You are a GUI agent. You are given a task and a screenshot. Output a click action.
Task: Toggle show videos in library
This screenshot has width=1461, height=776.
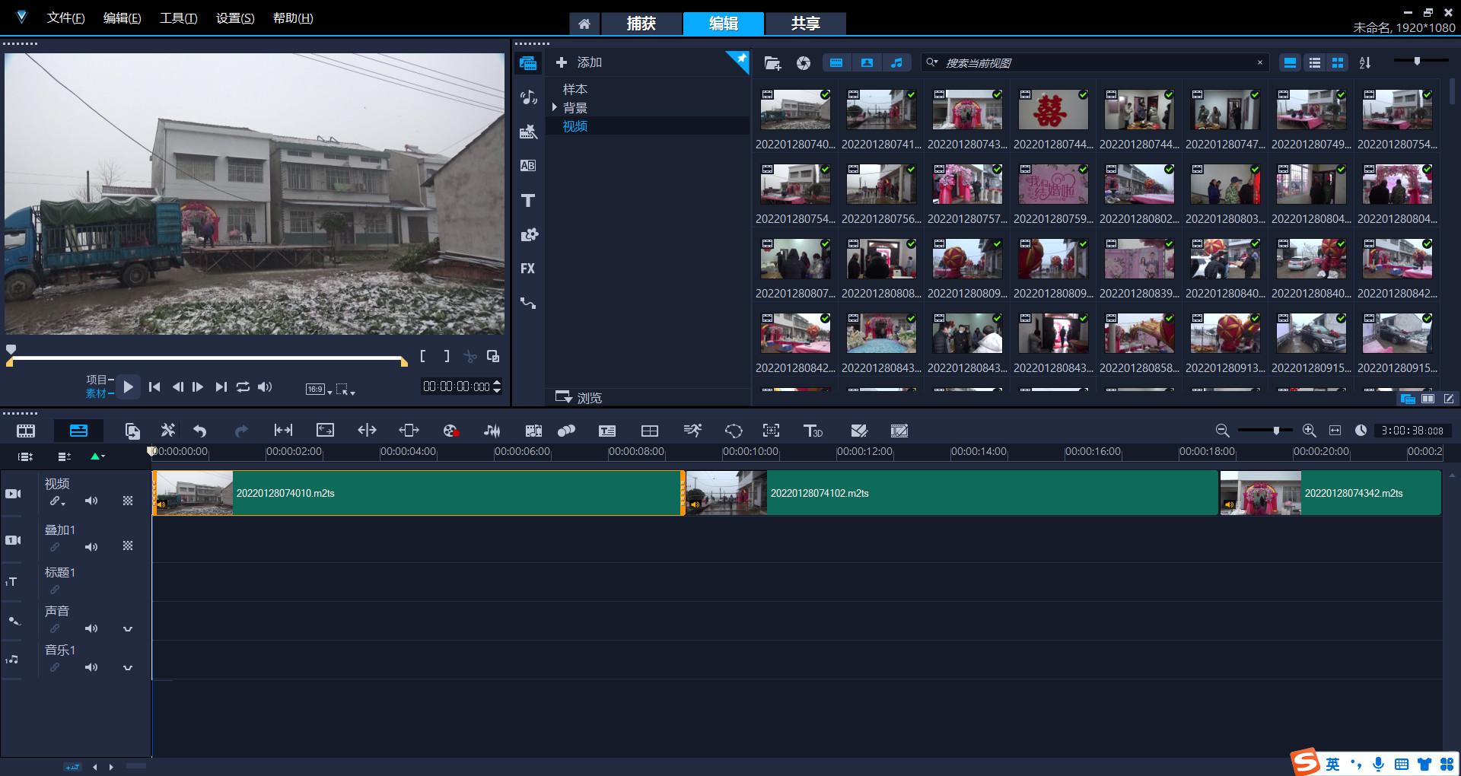point(836,63)
